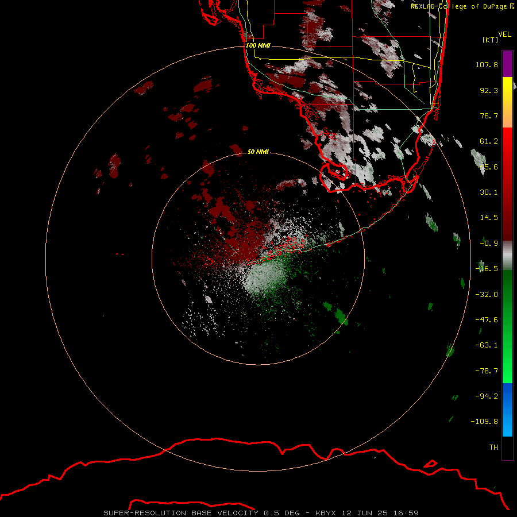Image resolution: width=517 pixels, height=517 pixels.
Task: Click the -63.1 legend value
Action: [x=487, y=345]
